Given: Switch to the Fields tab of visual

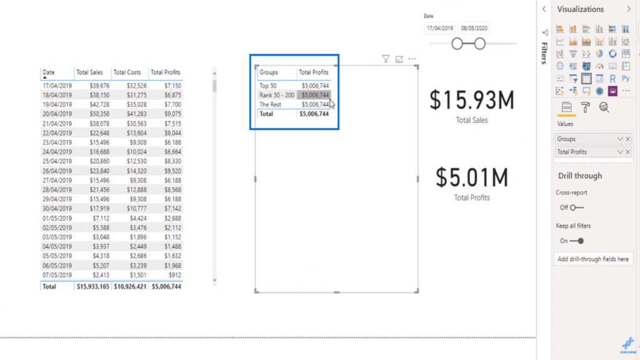Looking at the screenshot, I should (x=566, y=107).
